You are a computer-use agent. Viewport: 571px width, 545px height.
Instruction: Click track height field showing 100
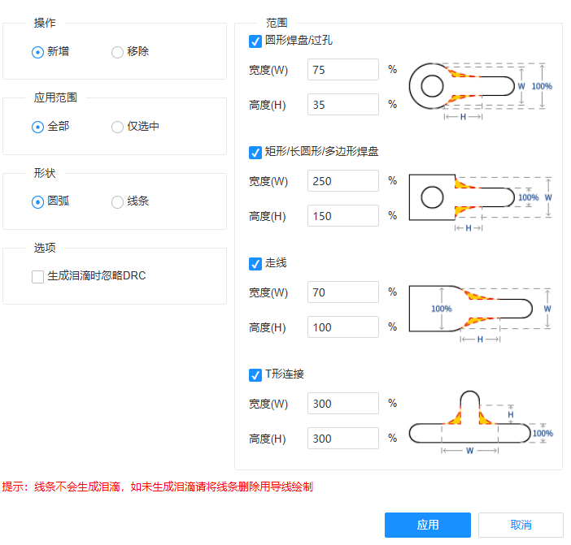[x=342, y=327]
